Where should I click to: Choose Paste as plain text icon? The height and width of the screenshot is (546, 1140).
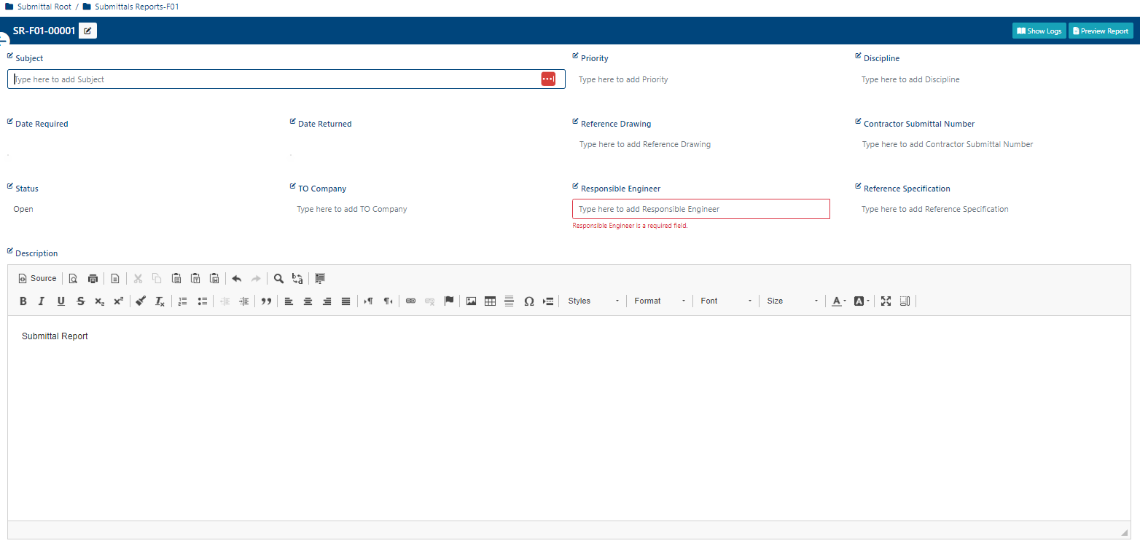point(195,278)
